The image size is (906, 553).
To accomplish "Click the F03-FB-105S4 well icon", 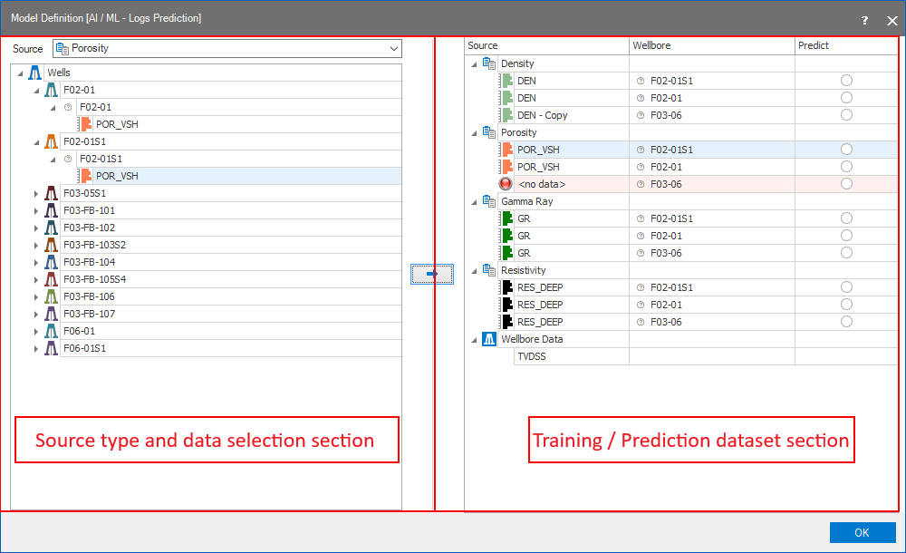I will pyautogui.click(x=52, y=279).
